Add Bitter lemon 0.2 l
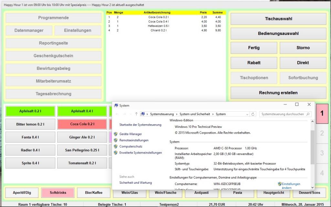 click(x=30, y=124)
